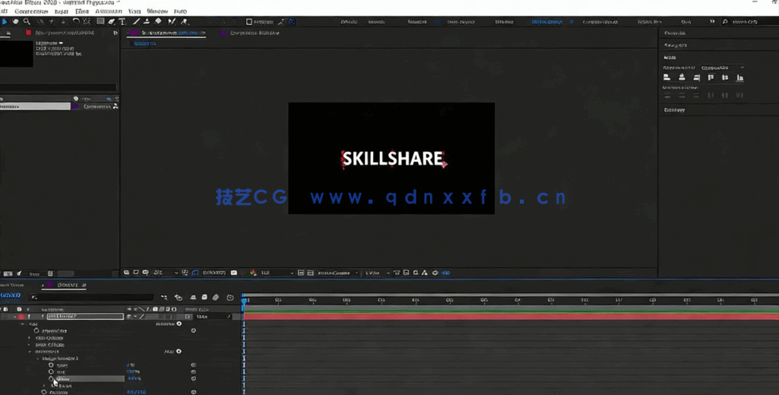779x395 pixels.
Task: Click the Align Bottom icon in Align panel
Action: 740,77
